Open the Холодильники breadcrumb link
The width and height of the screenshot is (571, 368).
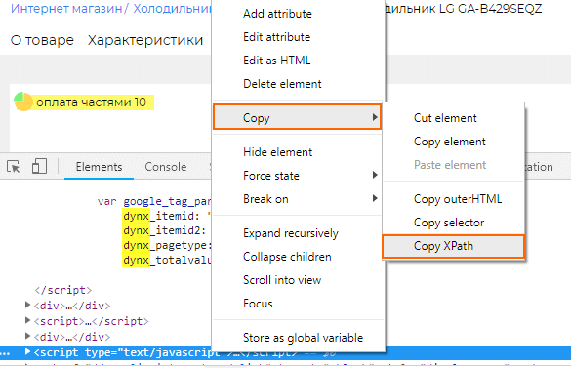(x=172, y=8)
